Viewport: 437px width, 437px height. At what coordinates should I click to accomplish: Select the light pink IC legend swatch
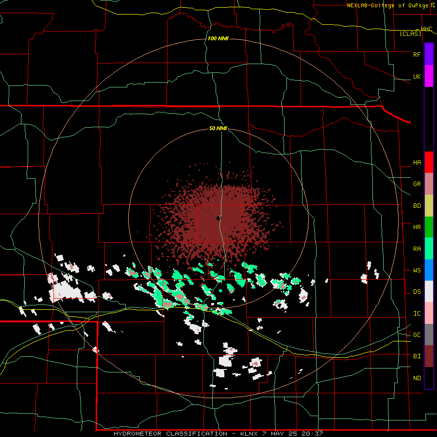click(429, 313)
